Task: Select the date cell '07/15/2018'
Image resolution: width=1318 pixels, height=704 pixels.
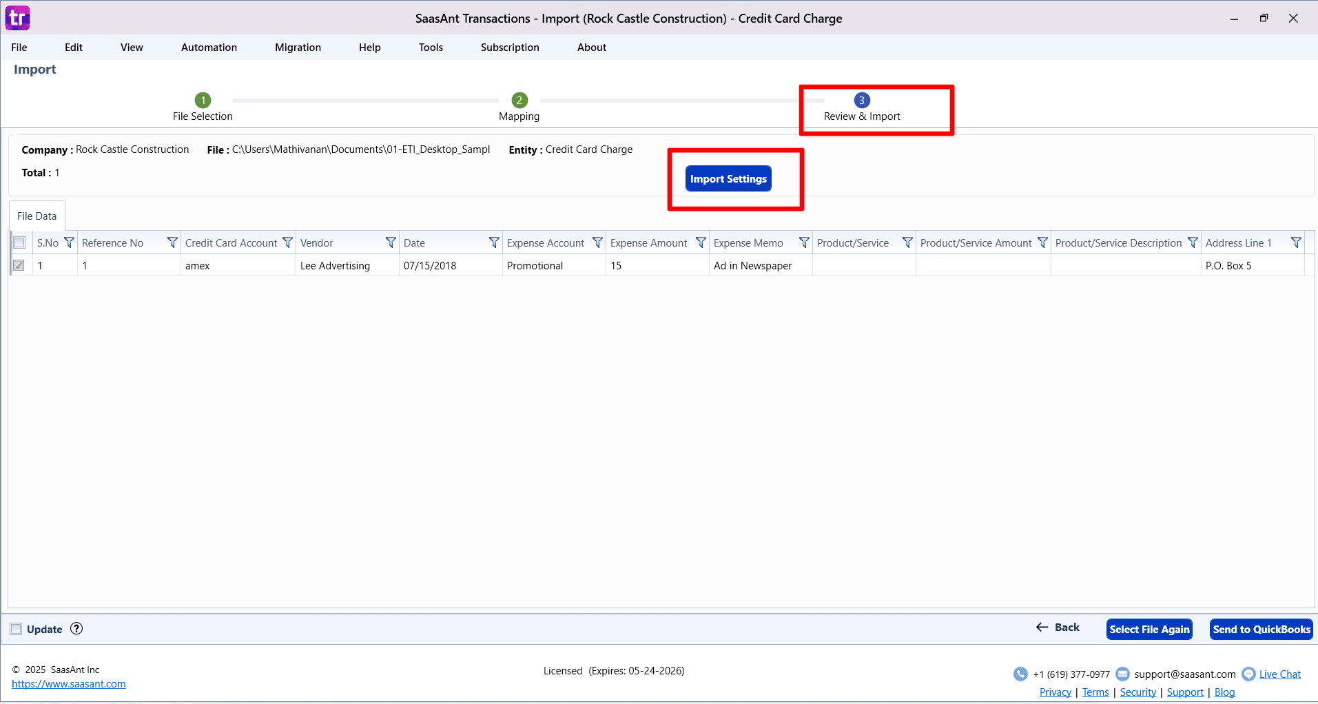Action: pyautogui.click(x=451, y=265)
